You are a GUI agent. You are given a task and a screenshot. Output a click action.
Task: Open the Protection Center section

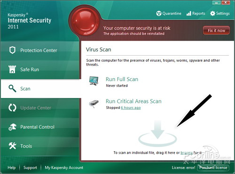pyautogui.click(x=40, y=50)
